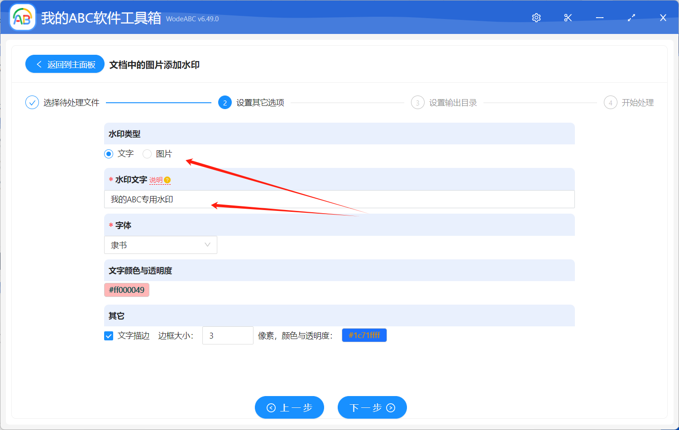
Task: Click the step 4 number circle
Action: point(610,103)
